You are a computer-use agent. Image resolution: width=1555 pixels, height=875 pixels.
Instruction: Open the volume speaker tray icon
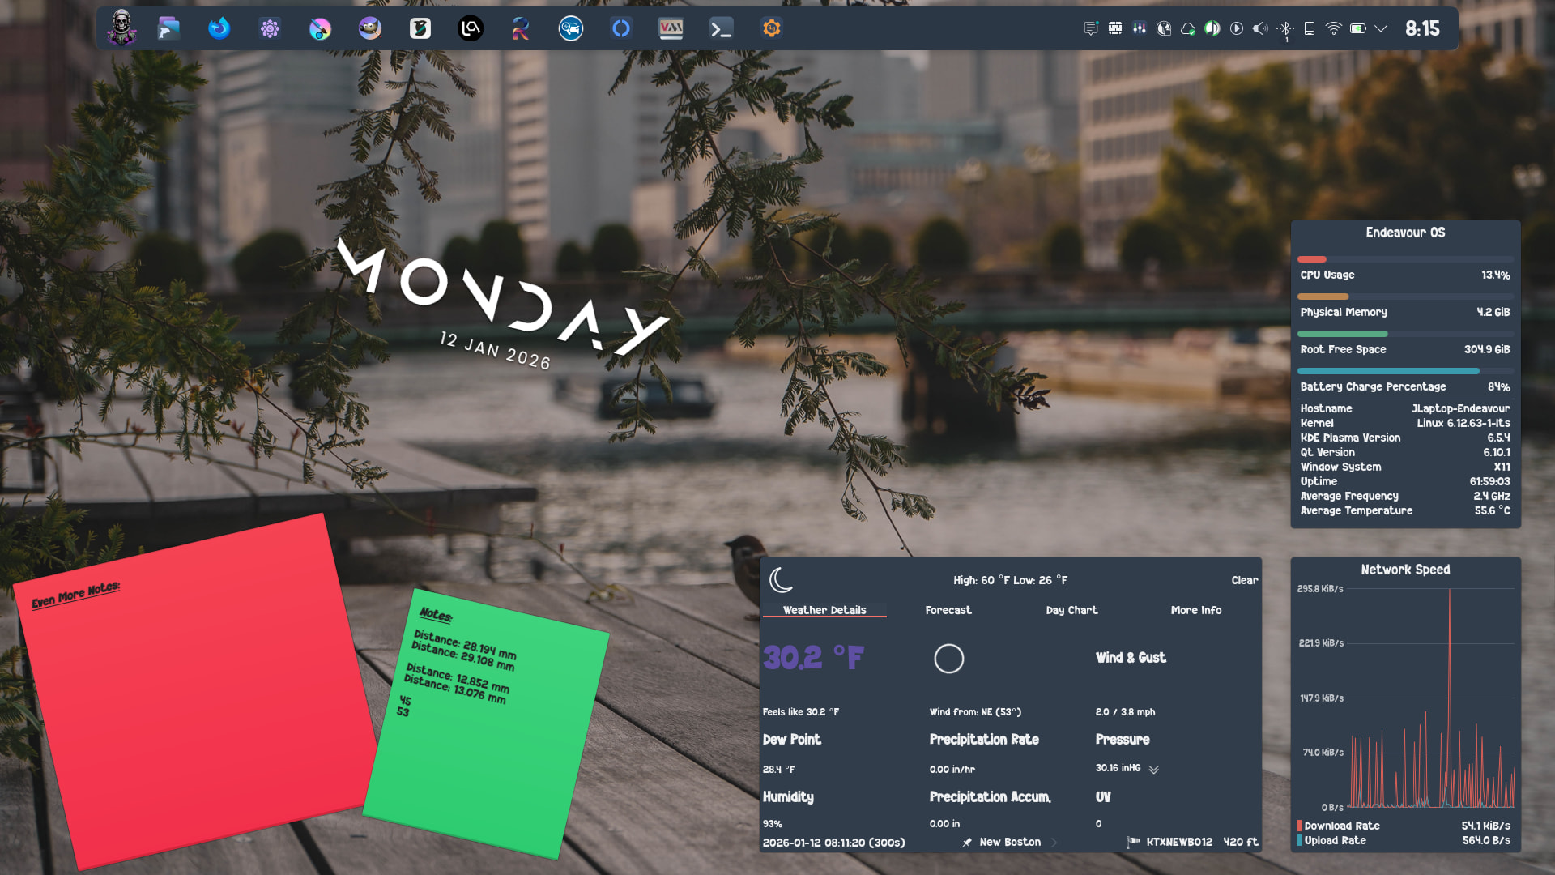coord(1260,28)
